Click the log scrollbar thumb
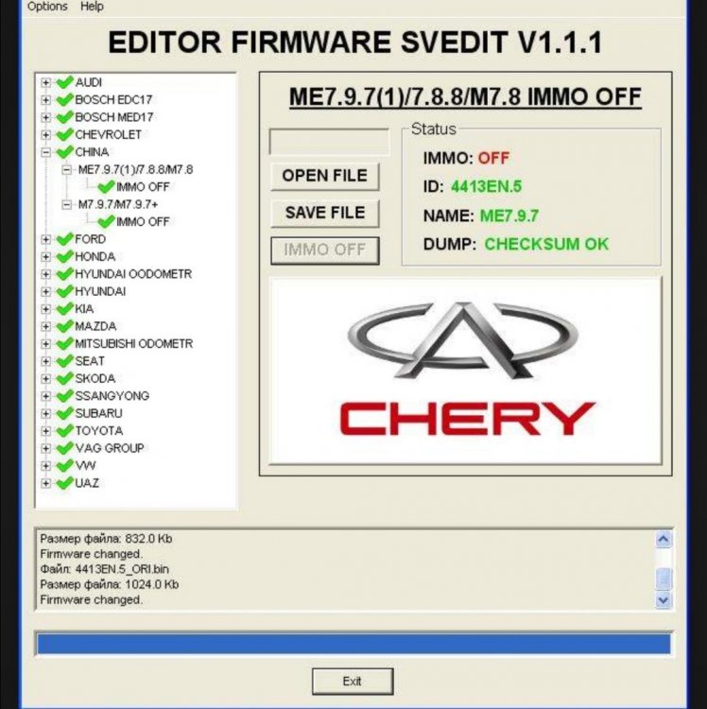This screenshot has width=707, height=709. pyautogui.click(x=664, y=579)
